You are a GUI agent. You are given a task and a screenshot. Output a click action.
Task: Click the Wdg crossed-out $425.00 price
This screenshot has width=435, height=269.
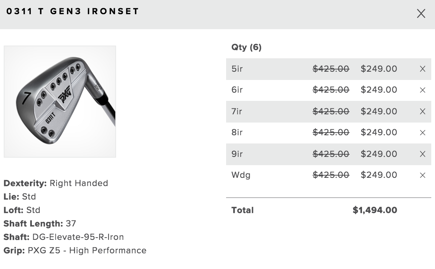[331, 175]
